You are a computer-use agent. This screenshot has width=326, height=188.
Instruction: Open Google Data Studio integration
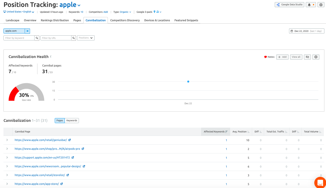pyautogui.click(x=289, y=5)
